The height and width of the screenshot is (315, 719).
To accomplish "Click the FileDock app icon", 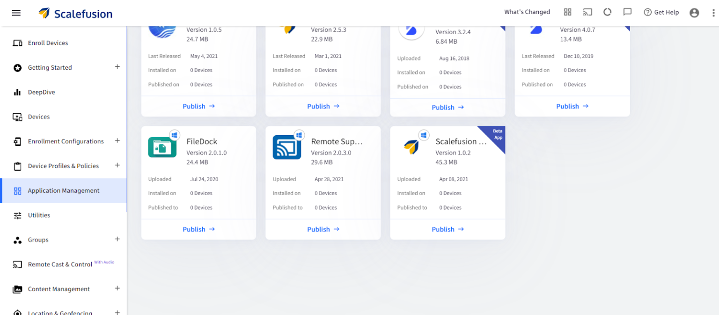I will point(162,147).
